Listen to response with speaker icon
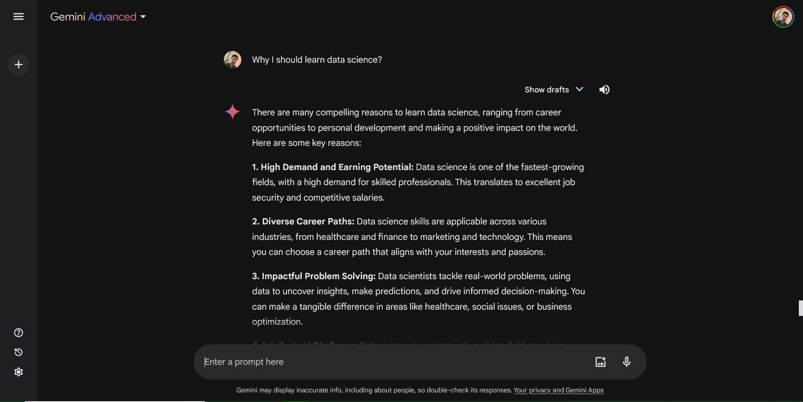This screenshot has width=803, height=402. (604, 90)
